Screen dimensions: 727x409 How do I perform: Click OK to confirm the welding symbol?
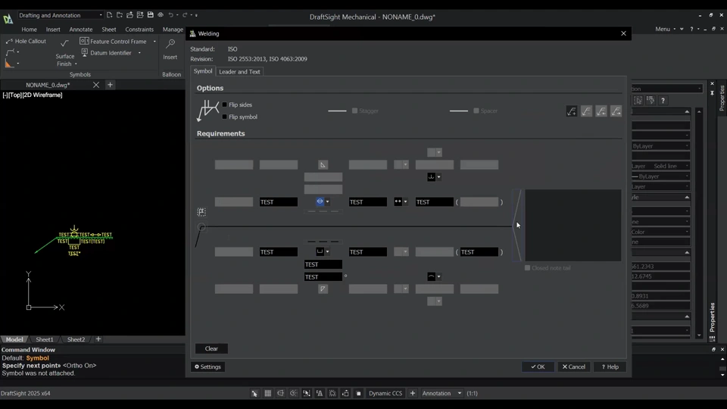pyautogui.click(x=538, y=367)
